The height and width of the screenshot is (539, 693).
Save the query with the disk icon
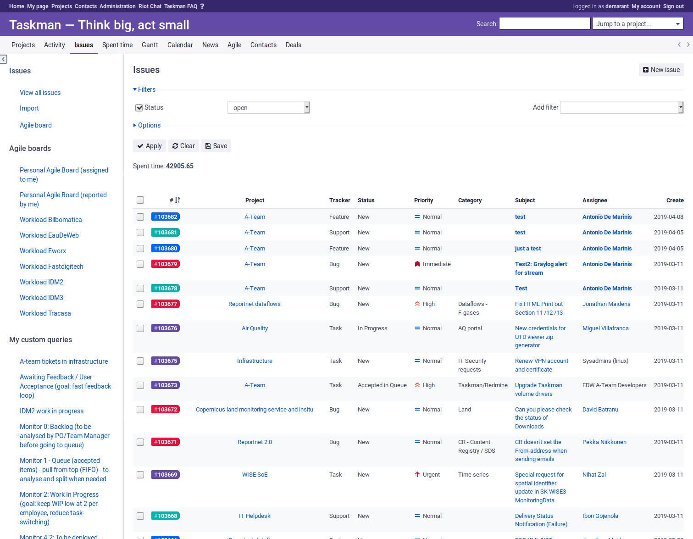point(216,146)
